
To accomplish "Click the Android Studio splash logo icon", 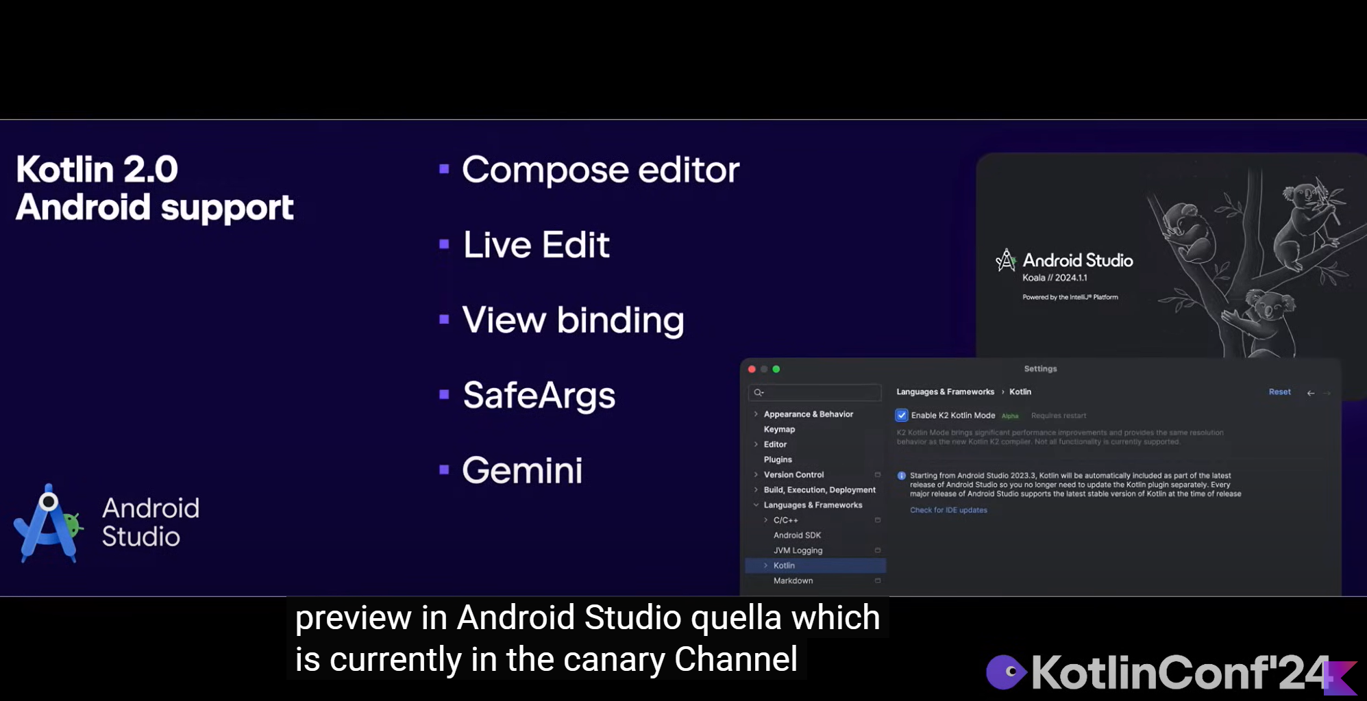I will pyautogui.click(x=1005, y=260).
